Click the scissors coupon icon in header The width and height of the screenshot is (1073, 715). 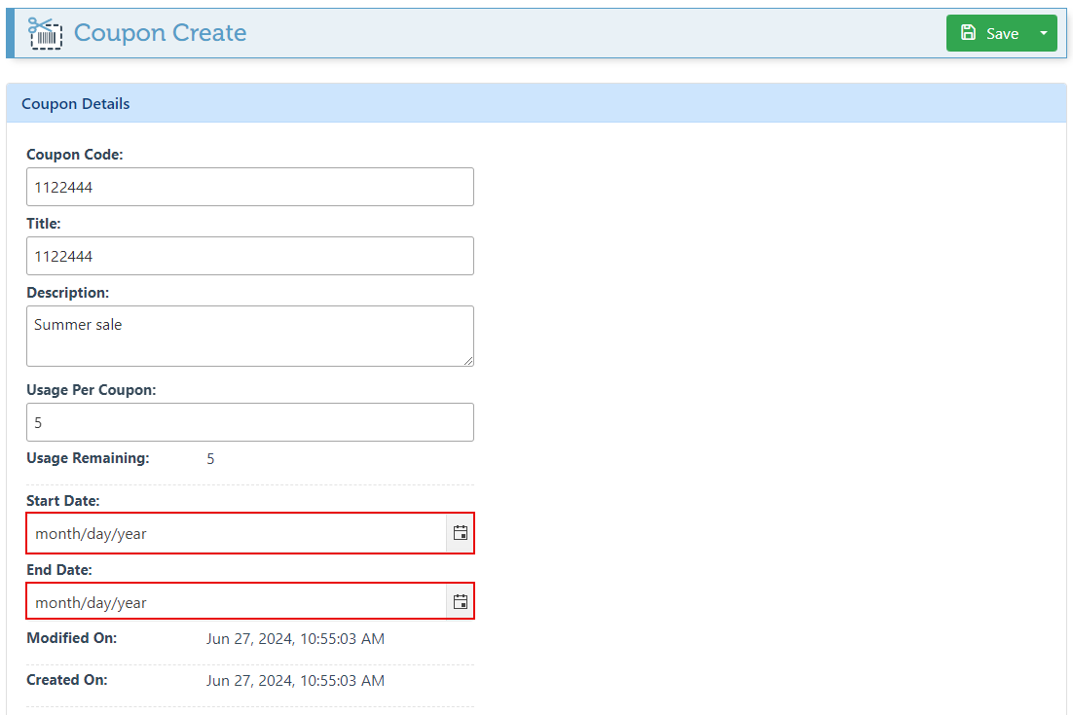[45, 33]
